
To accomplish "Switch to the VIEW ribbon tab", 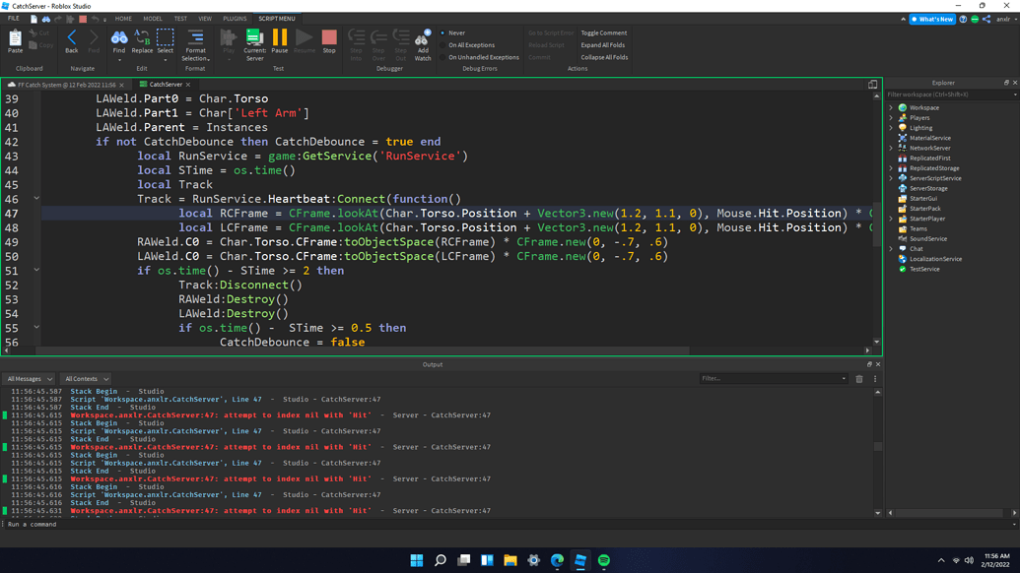I will click(x=205, y=19).
